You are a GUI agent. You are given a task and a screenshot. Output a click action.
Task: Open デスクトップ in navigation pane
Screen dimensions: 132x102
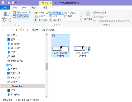(x=14, y=73)
